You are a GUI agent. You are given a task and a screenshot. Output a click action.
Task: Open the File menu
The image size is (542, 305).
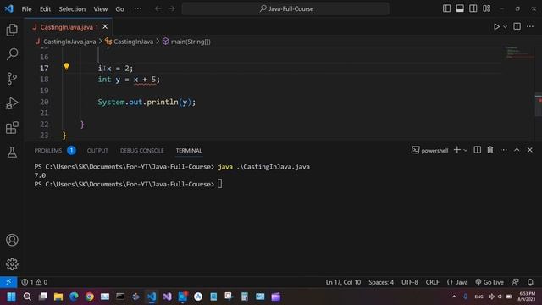coord(26,9)
